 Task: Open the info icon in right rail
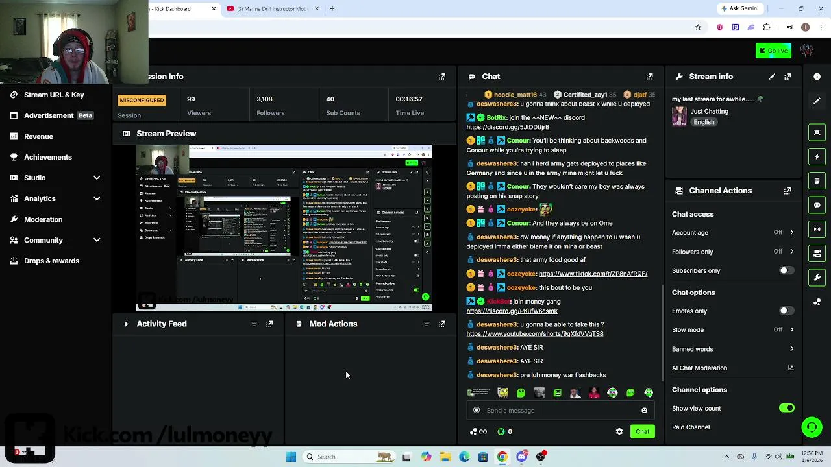817,77
